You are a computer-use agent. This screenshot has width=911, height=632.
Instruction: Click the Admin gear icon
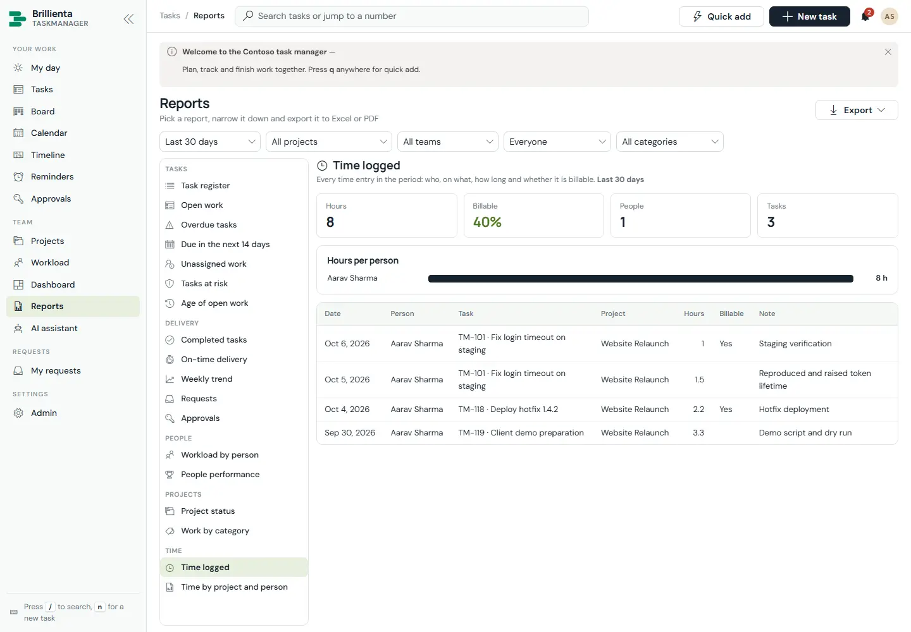pos(18,413)
